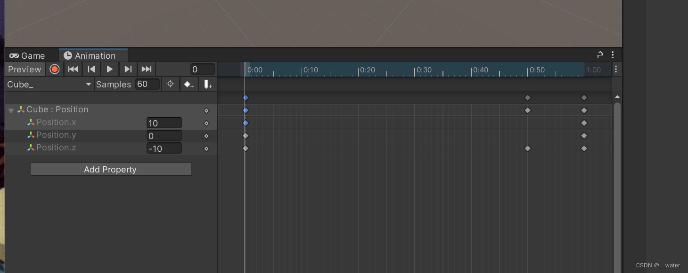Select Position.x keyframe at 0:00
688x273 pixels.
tap(245, 123)
